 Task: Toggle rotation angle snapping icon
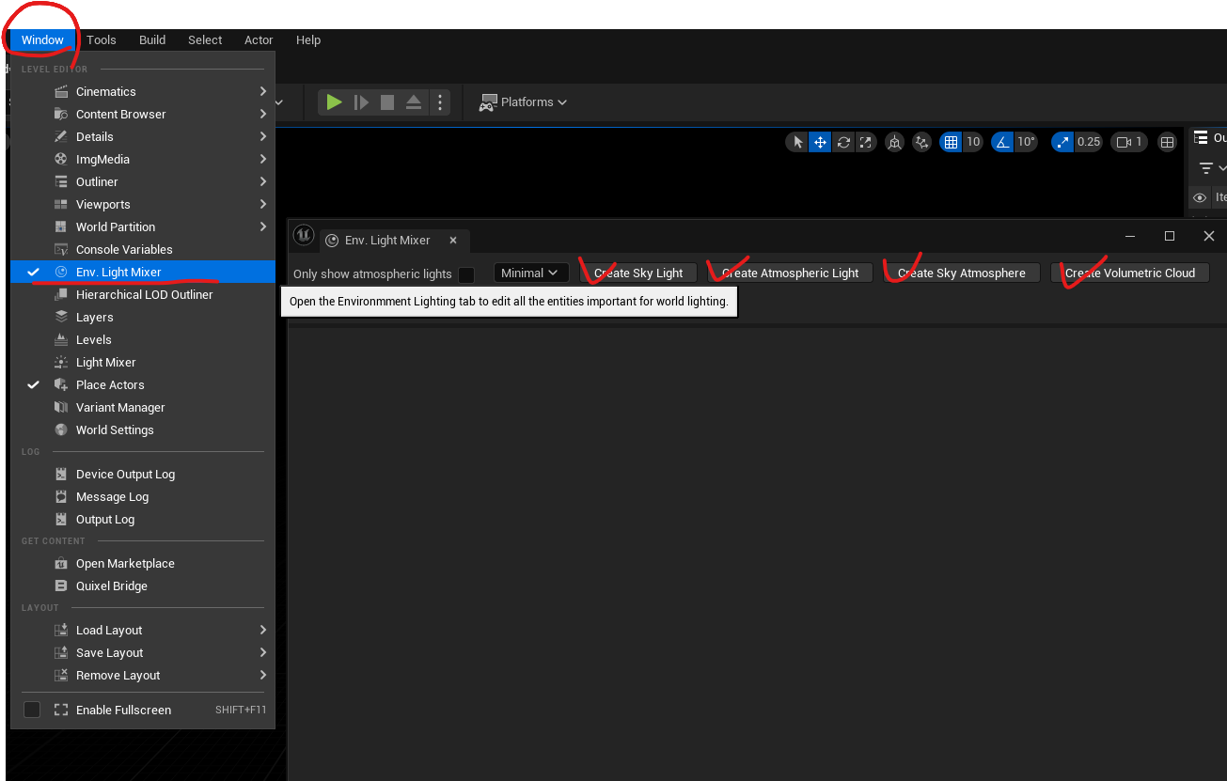[1002, 142]
